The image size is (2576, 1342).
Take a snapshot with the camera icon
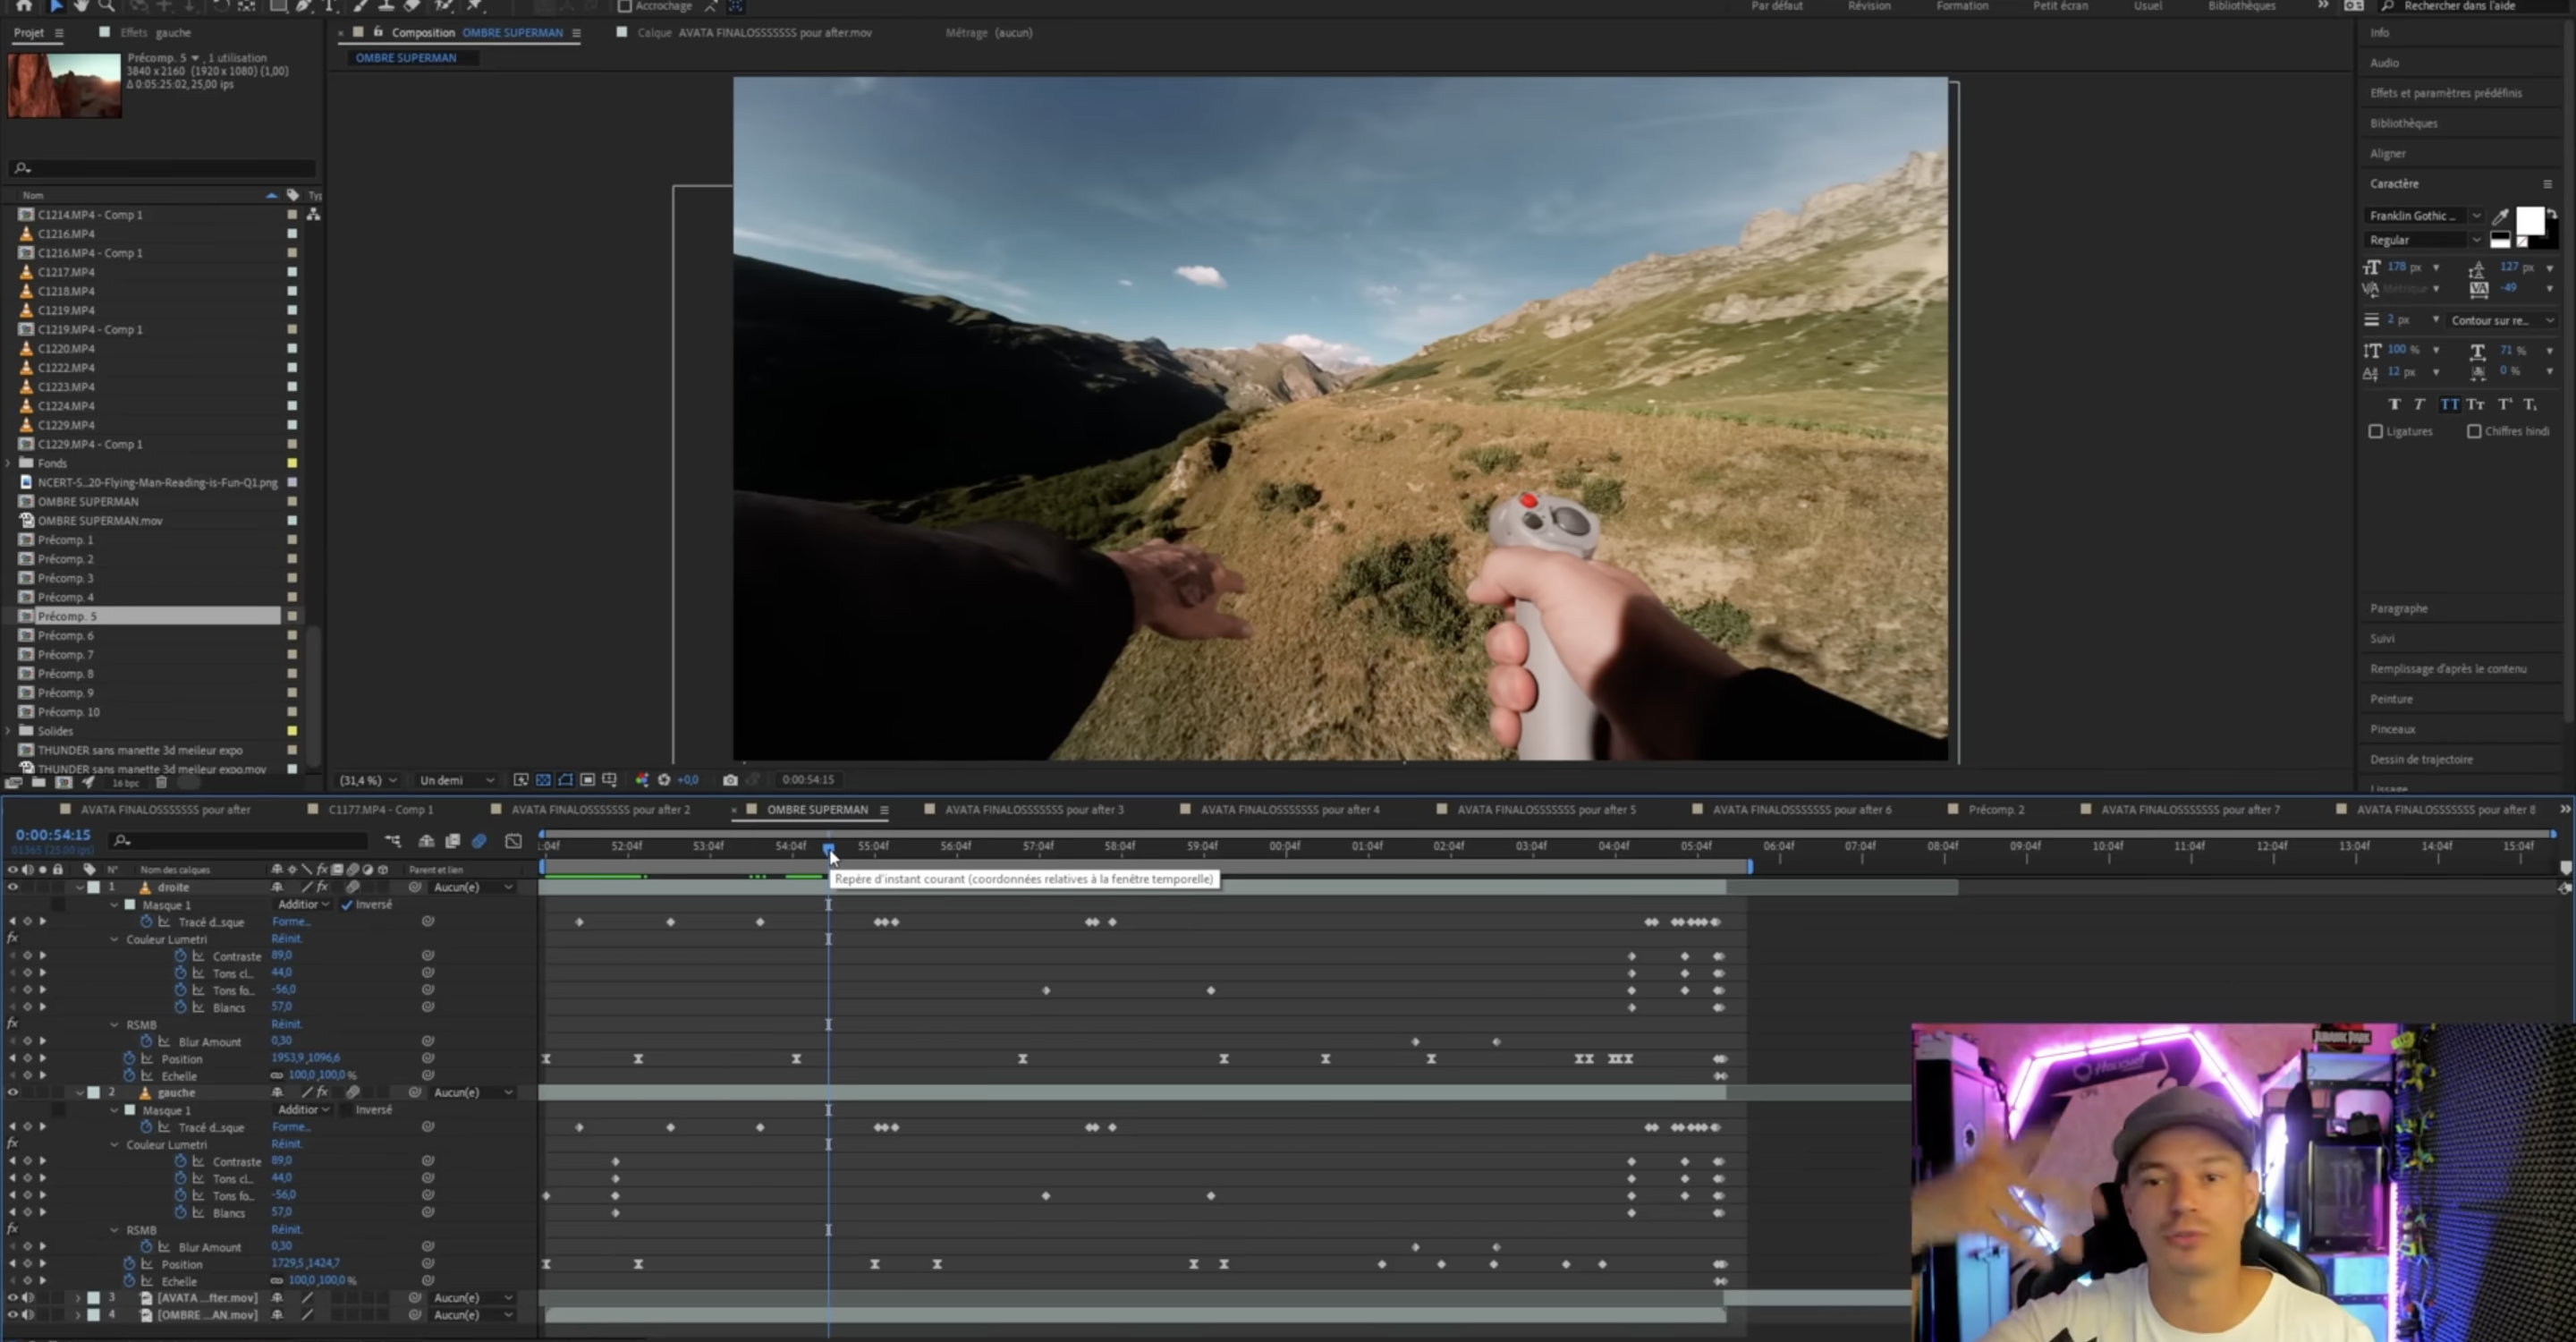(x=730, y=780)
